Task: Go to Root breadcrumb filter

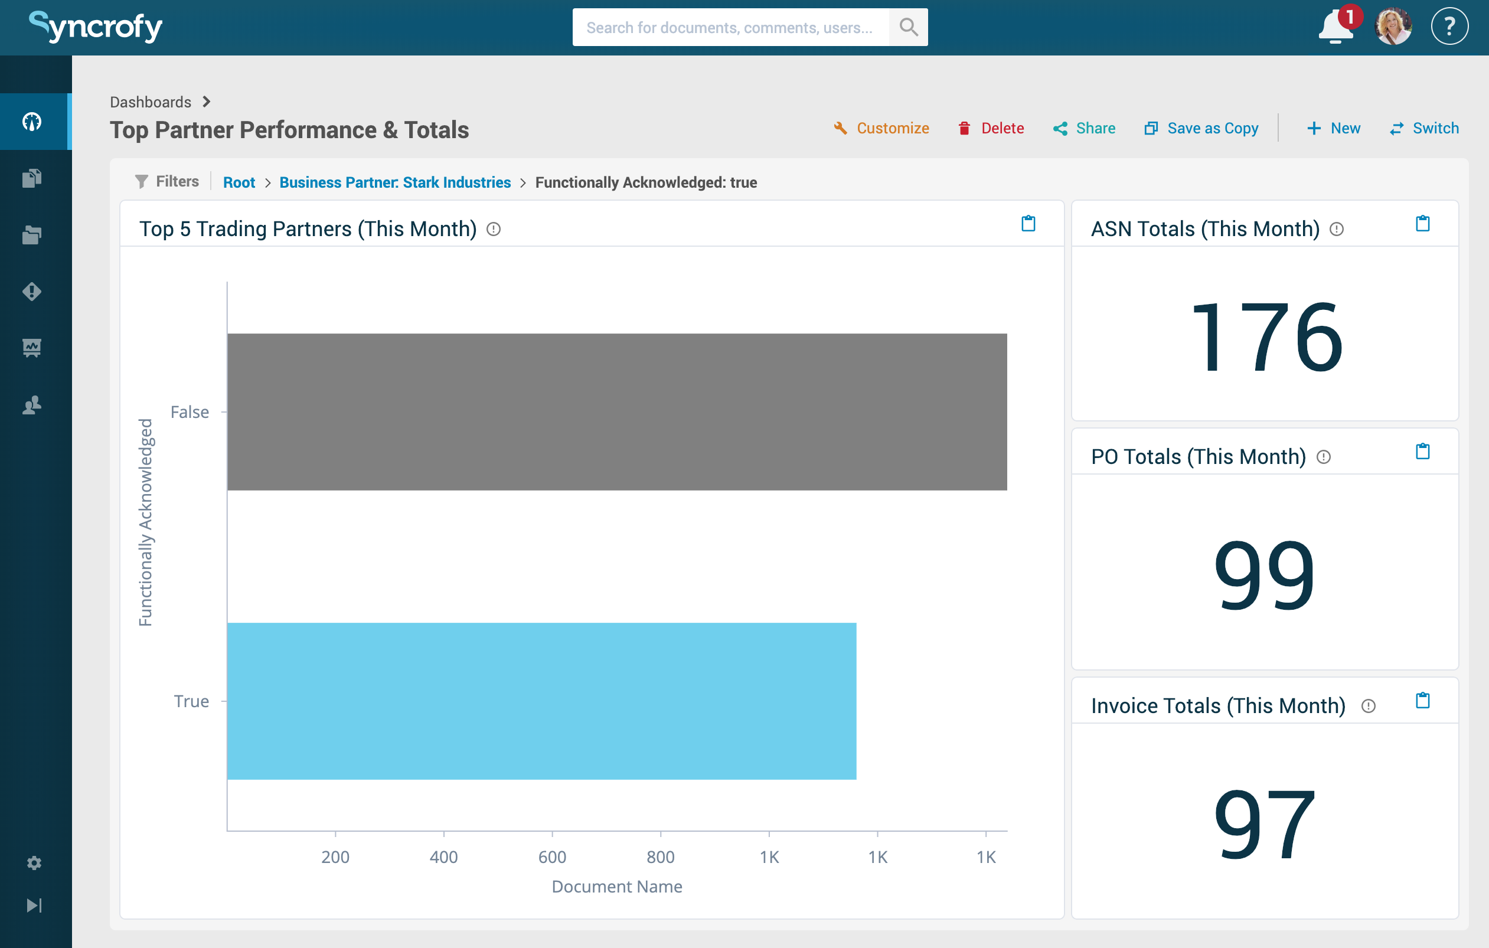Action: point(239,182)
